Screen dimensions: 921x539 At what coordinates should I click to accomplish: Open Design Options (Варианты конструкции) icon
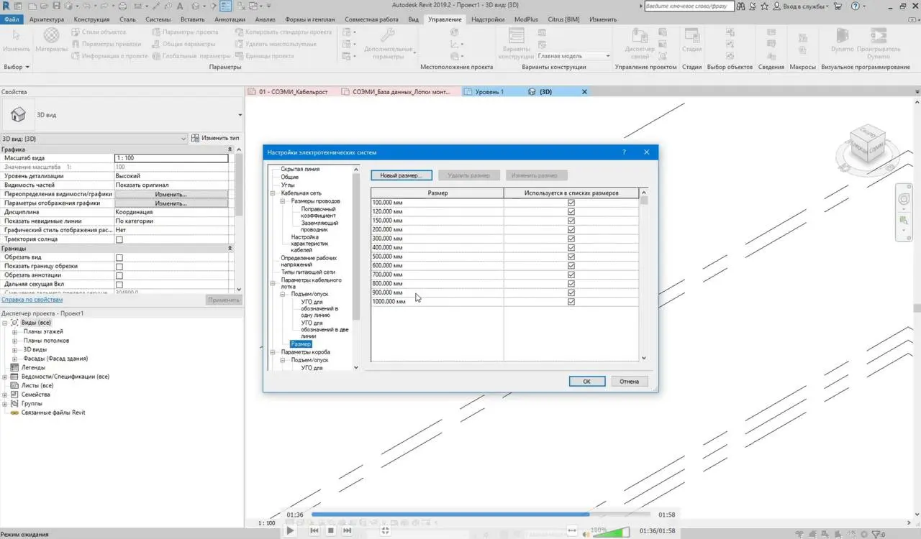[516, 36]
